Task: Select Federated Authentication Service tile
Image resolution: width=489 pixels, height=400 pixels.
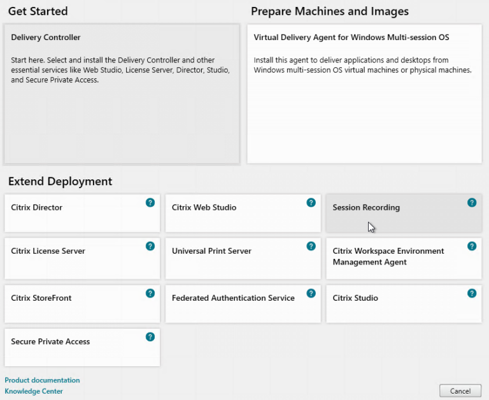Action: 236,304
